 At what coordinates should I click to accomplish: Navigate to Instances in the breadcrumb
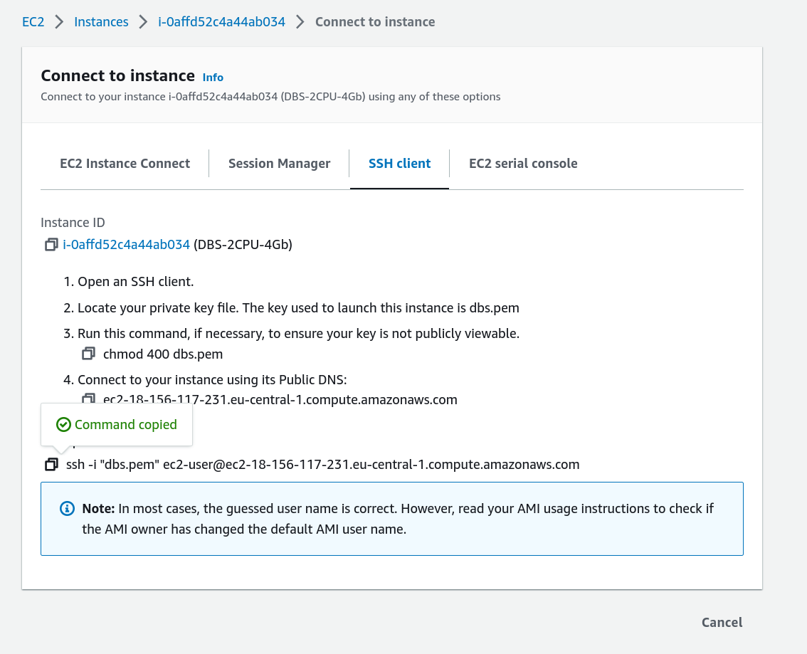[101, 22]
